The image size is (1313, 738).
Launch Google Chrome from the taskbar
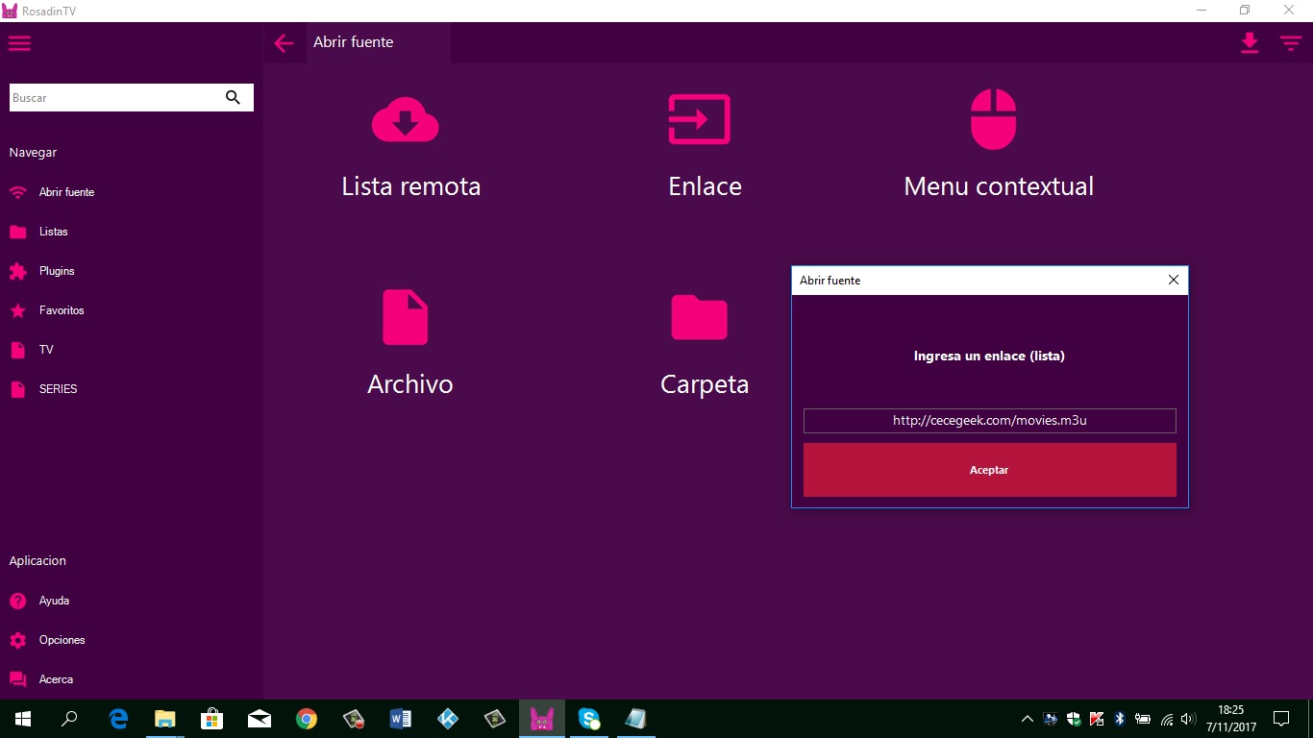(307, 719)
